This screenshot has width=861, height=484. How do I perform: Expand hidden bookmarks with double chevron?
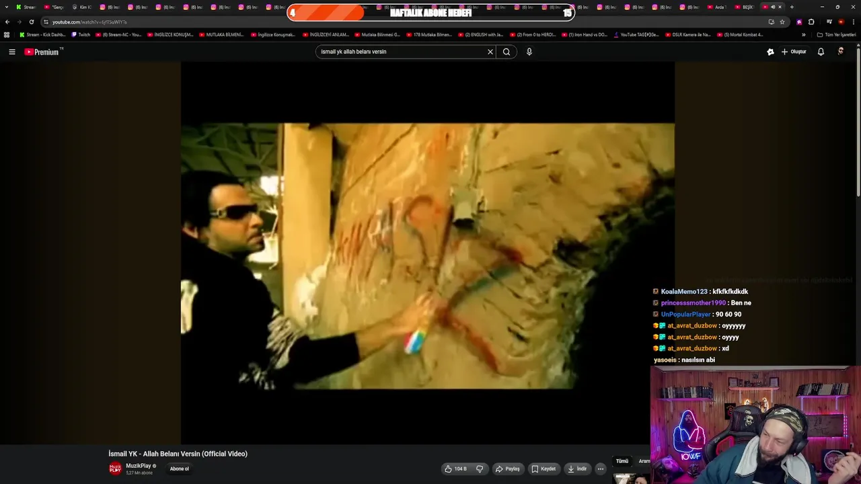803,34
